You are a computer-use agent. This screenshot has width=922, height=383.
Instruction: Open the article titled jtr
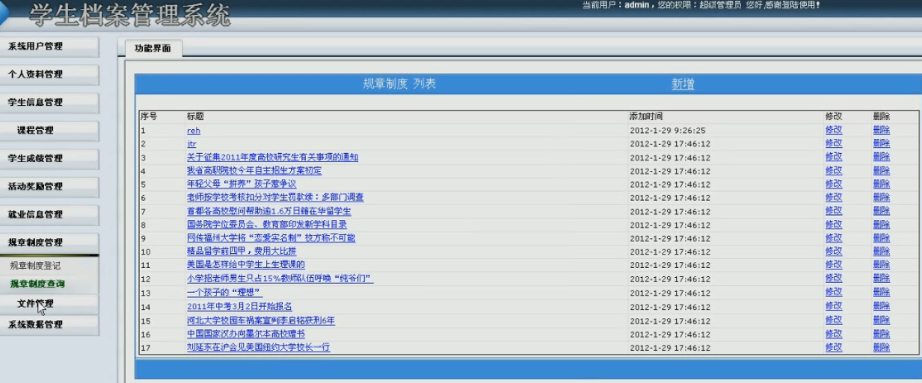[191, 144]
